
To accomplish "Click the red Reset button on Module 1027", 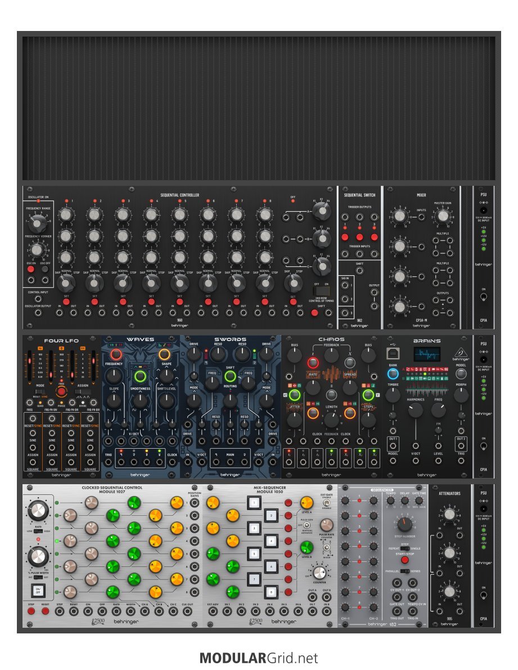I will click(45, 611).
